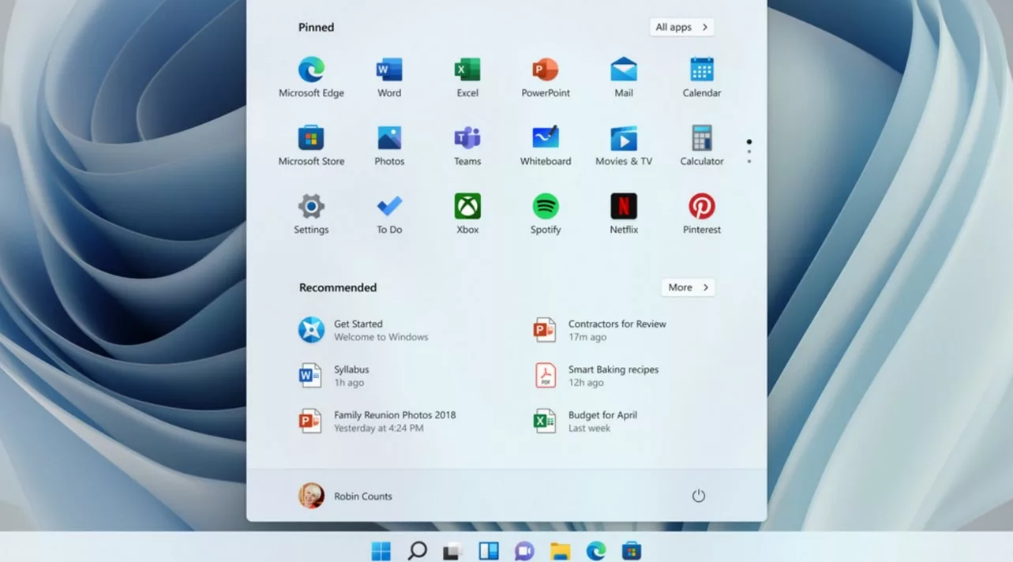Click the Windows Start button on taskbar

click(x=381, y=550)
